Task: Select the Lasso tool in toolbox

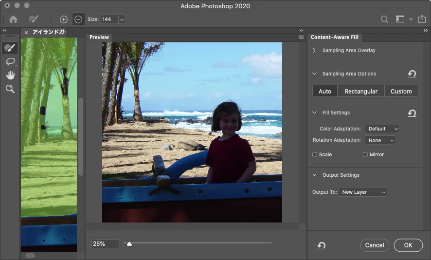Action: pyautogui.click(x=10, y=62)
